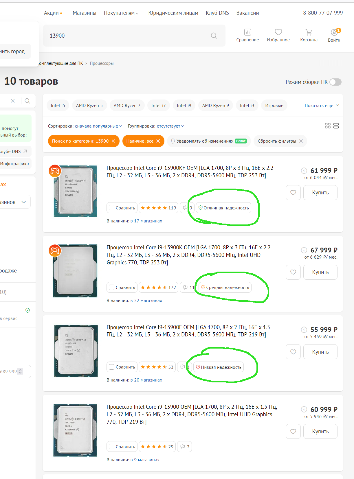The height and width of the screenshot is (479, 354).
Task: Check Сравнить for i9-13900 OEM
Action: pos(111,446)
